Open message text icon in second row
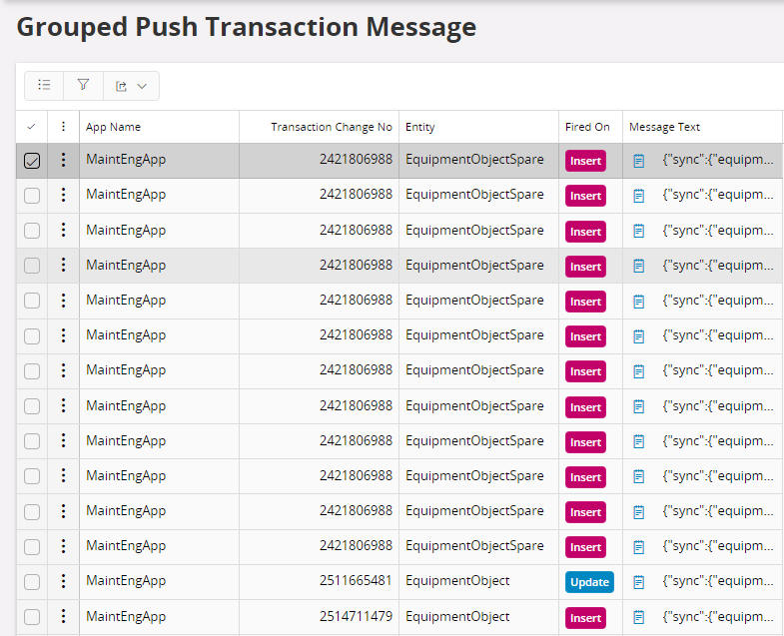This screenshot has width=784, height=636. [639, 196]
